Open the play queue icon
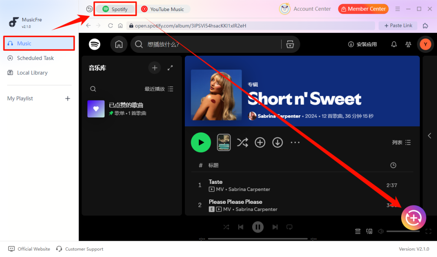 (358, 231)
